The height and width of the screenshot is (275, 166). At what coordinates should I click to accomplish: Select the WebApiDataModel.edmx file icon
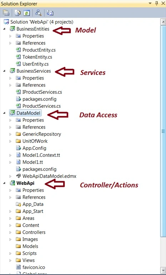(x=18, y=176)
